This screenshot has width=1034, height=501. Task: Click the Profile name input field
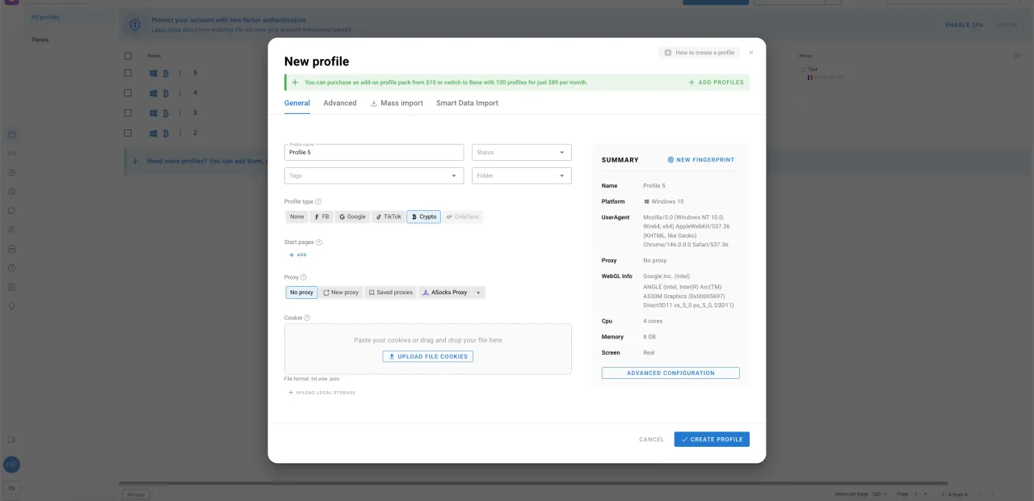[373, 153]
